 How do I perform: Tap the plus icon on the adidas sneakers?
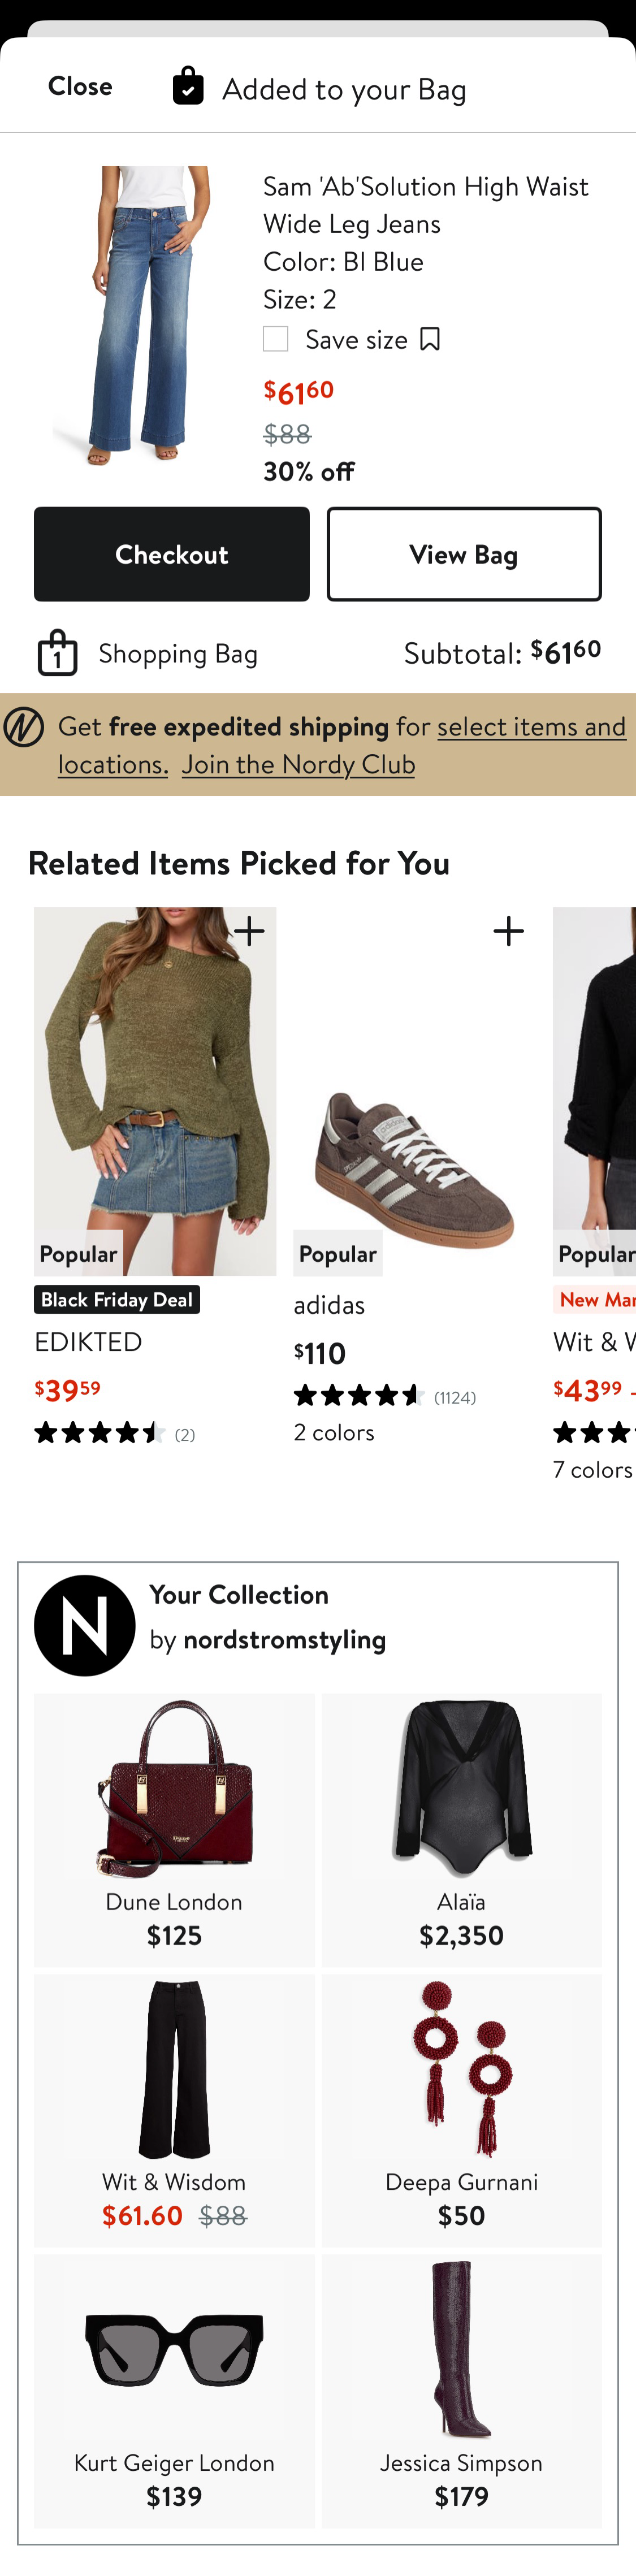[508, 930]
